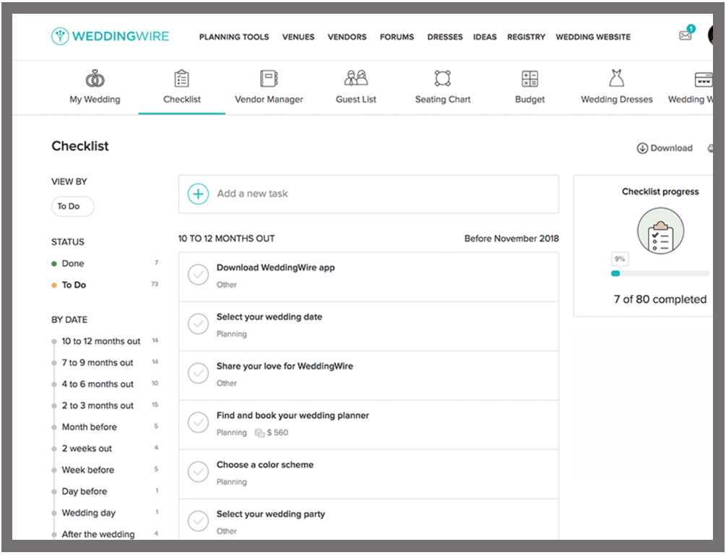This screenshot has width=726, height=555.
Task: Filter by 7 to 9 months out
Action: [x=98, y=363]
